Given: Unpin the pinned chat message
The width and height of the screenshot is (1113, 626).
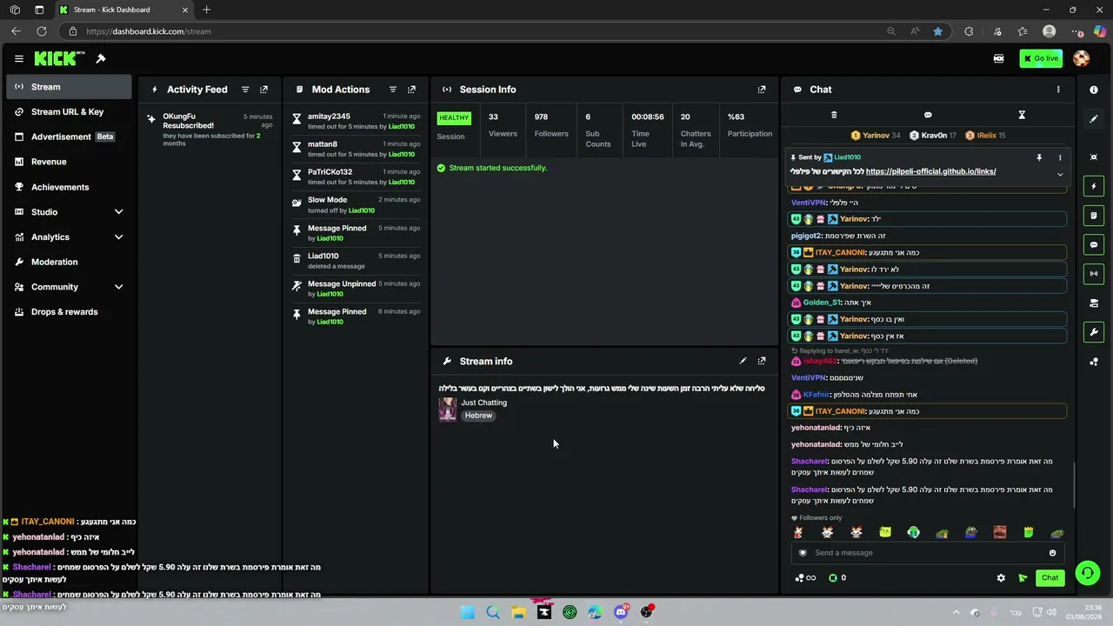Looking at the screenshot, I should click(x=1039, y=157).
